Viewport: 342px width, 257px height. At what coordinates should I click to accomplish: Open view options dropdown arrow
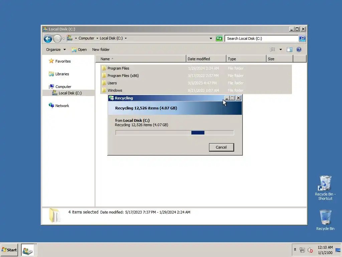point(281,50)
